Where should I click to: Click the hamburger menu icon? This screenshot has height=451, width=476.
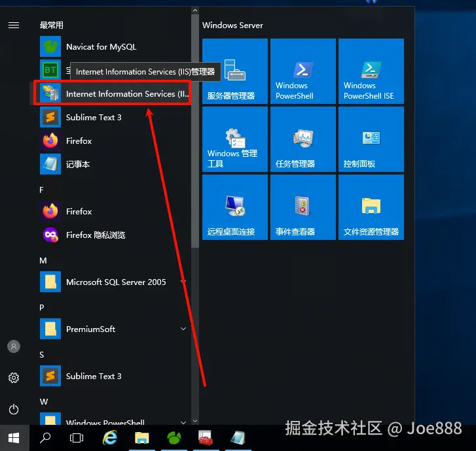(14, 25)
